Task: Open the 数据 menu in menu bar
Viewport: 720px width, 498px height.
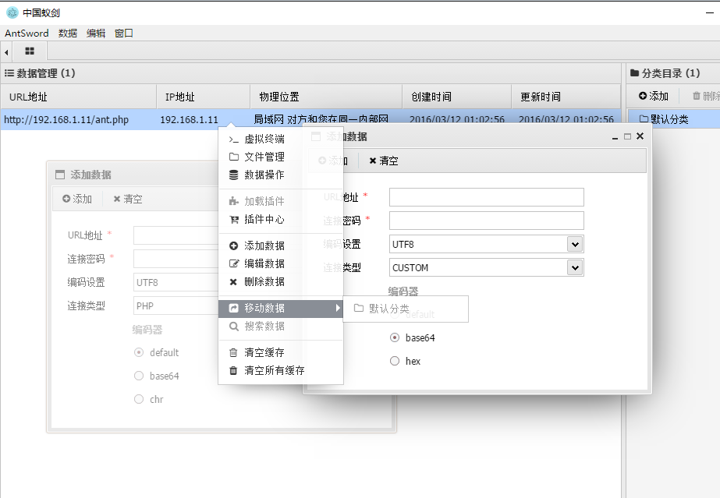Action: (68, 33)
